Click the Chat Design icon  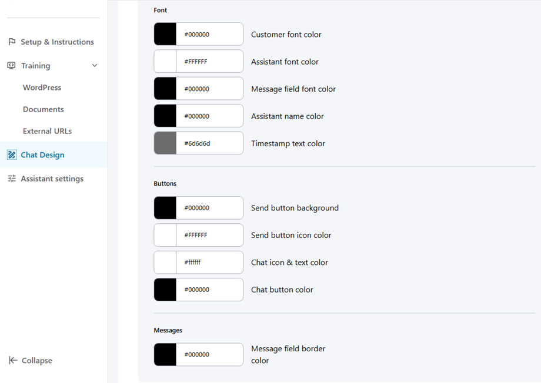click(x=12, y=155)
